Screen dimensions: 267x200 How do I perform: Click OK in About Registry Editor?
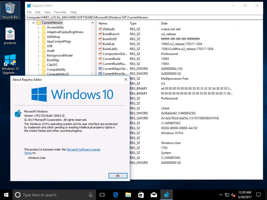[118, 176]
